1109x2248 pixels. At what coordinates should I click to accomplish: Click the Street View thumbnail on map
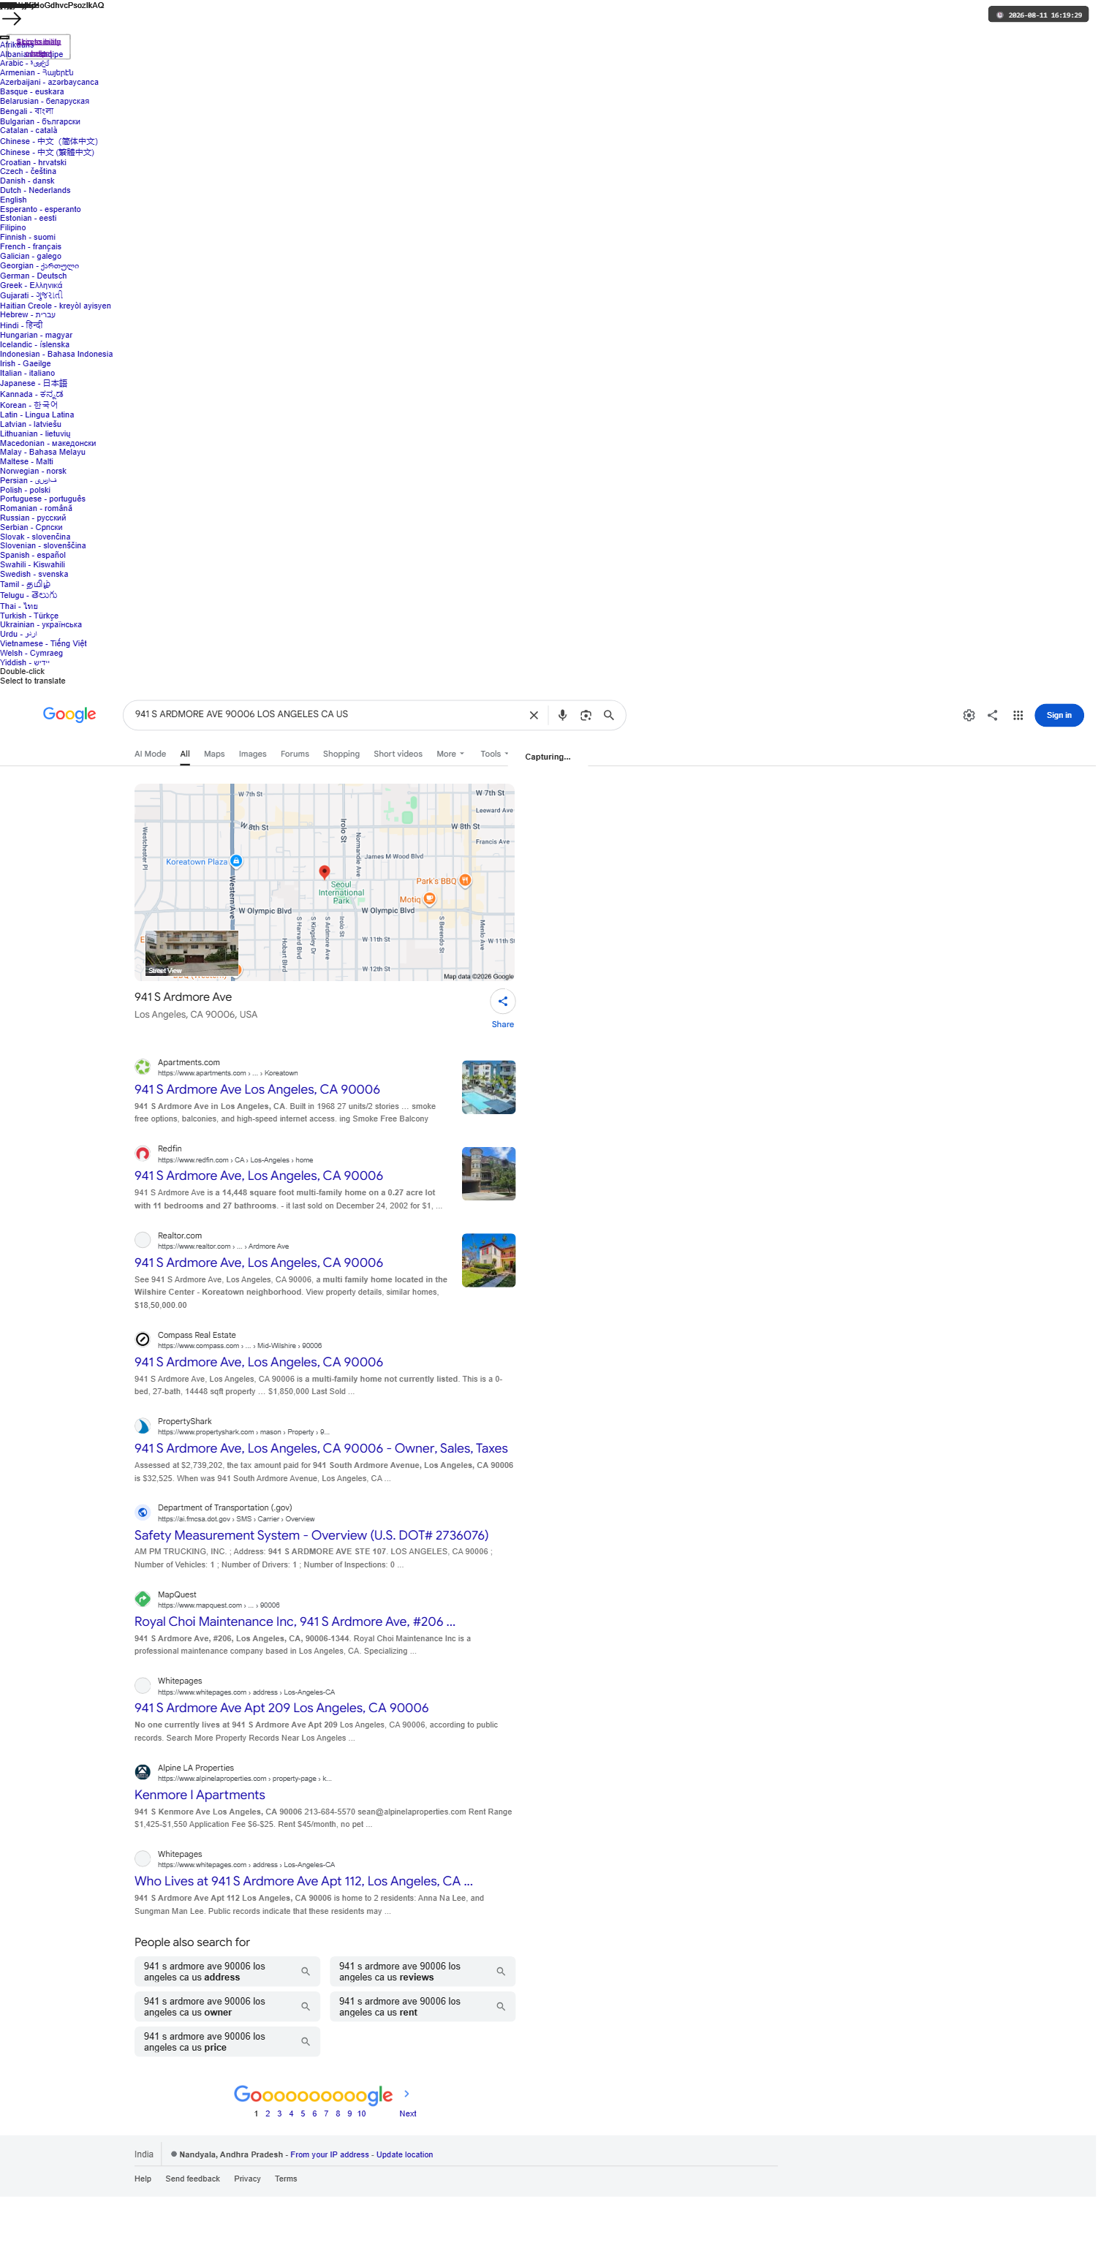[191, 953]
